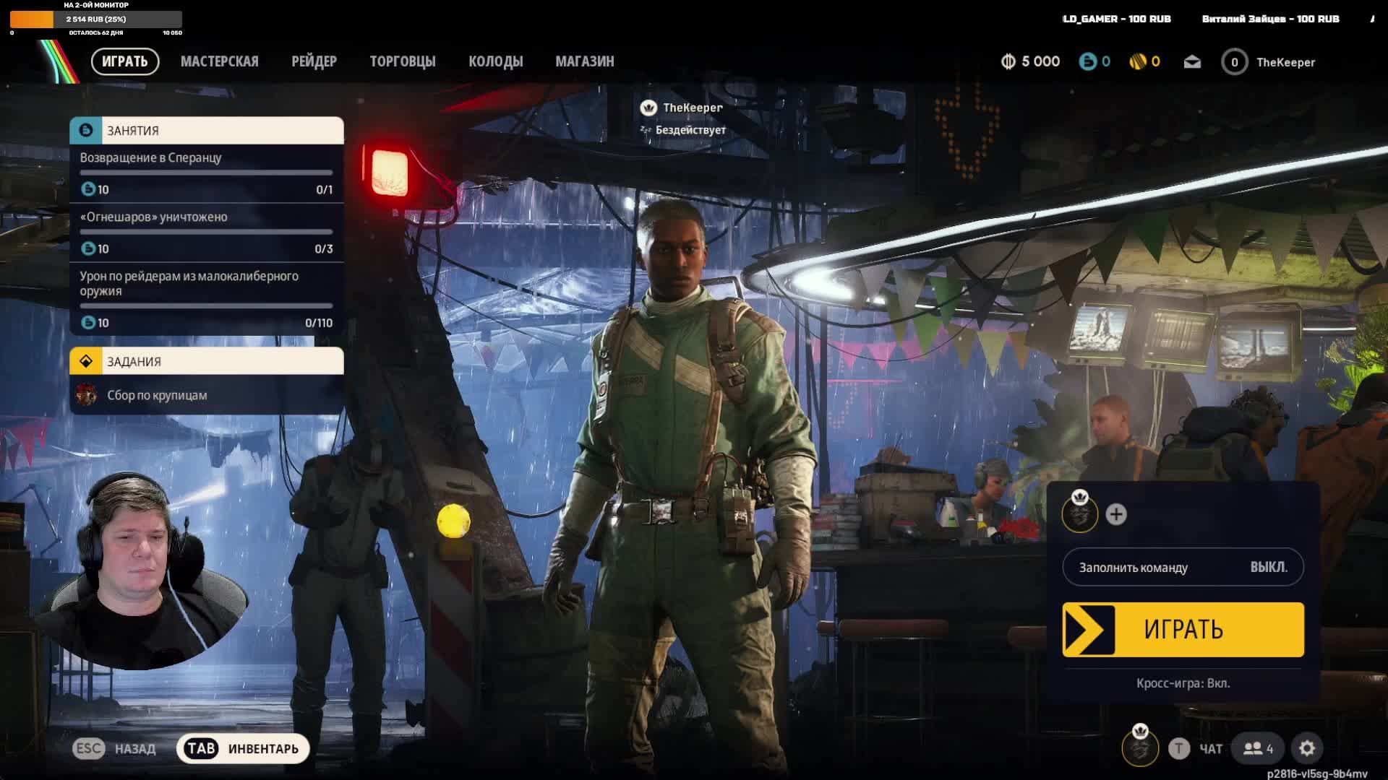
Task: Click the Инвентарь TAB button
Action: pos(243,748)
